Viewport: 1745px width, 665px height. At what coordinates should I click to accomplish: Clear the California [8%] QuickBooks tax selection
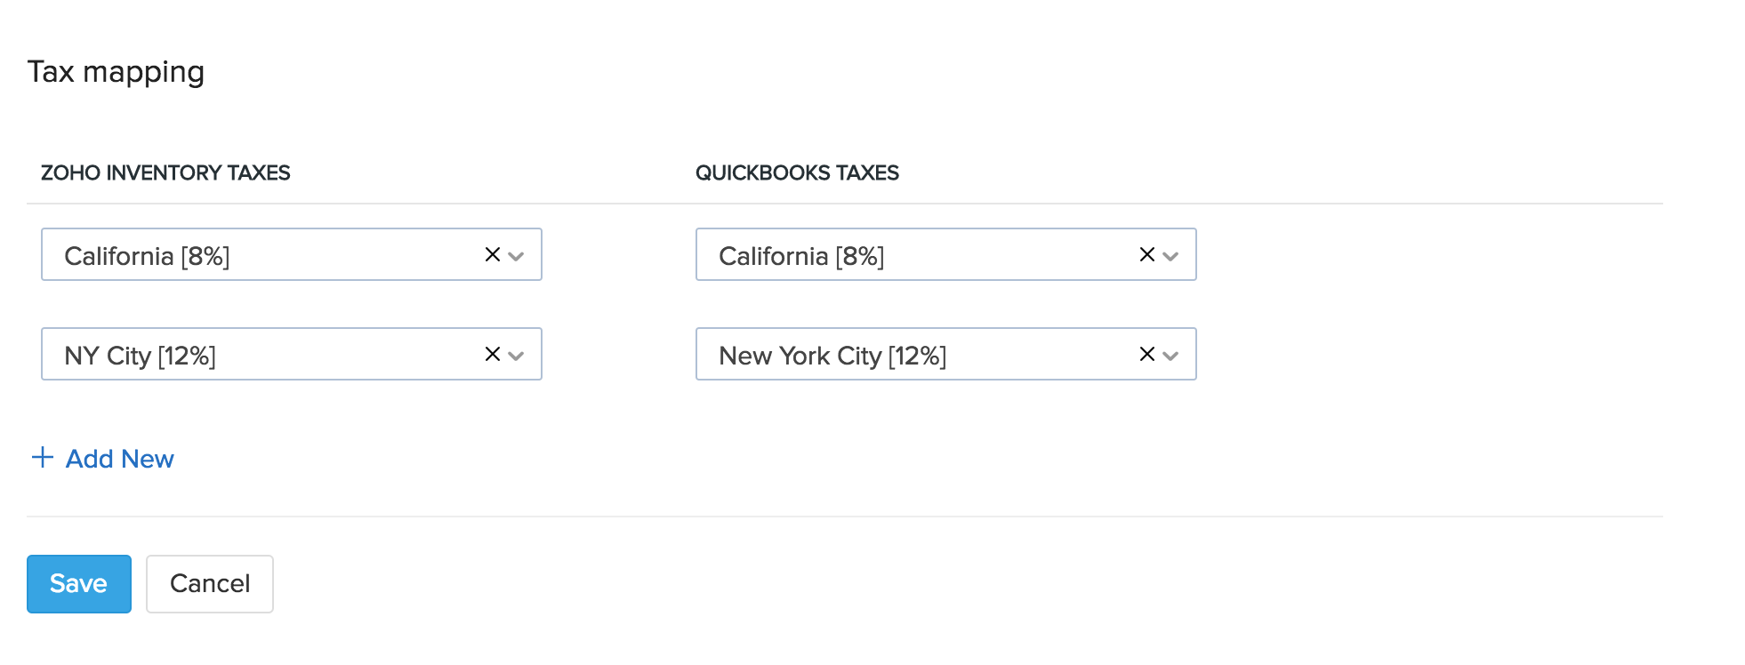point(1146,254)
